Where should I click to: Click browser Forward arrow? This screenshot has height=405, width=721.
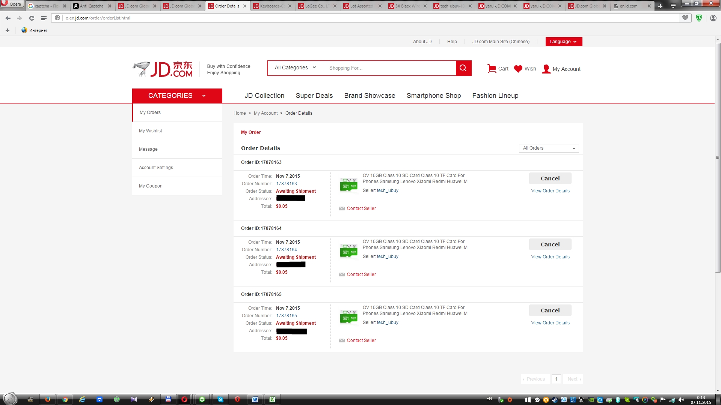tap(20, 18)
